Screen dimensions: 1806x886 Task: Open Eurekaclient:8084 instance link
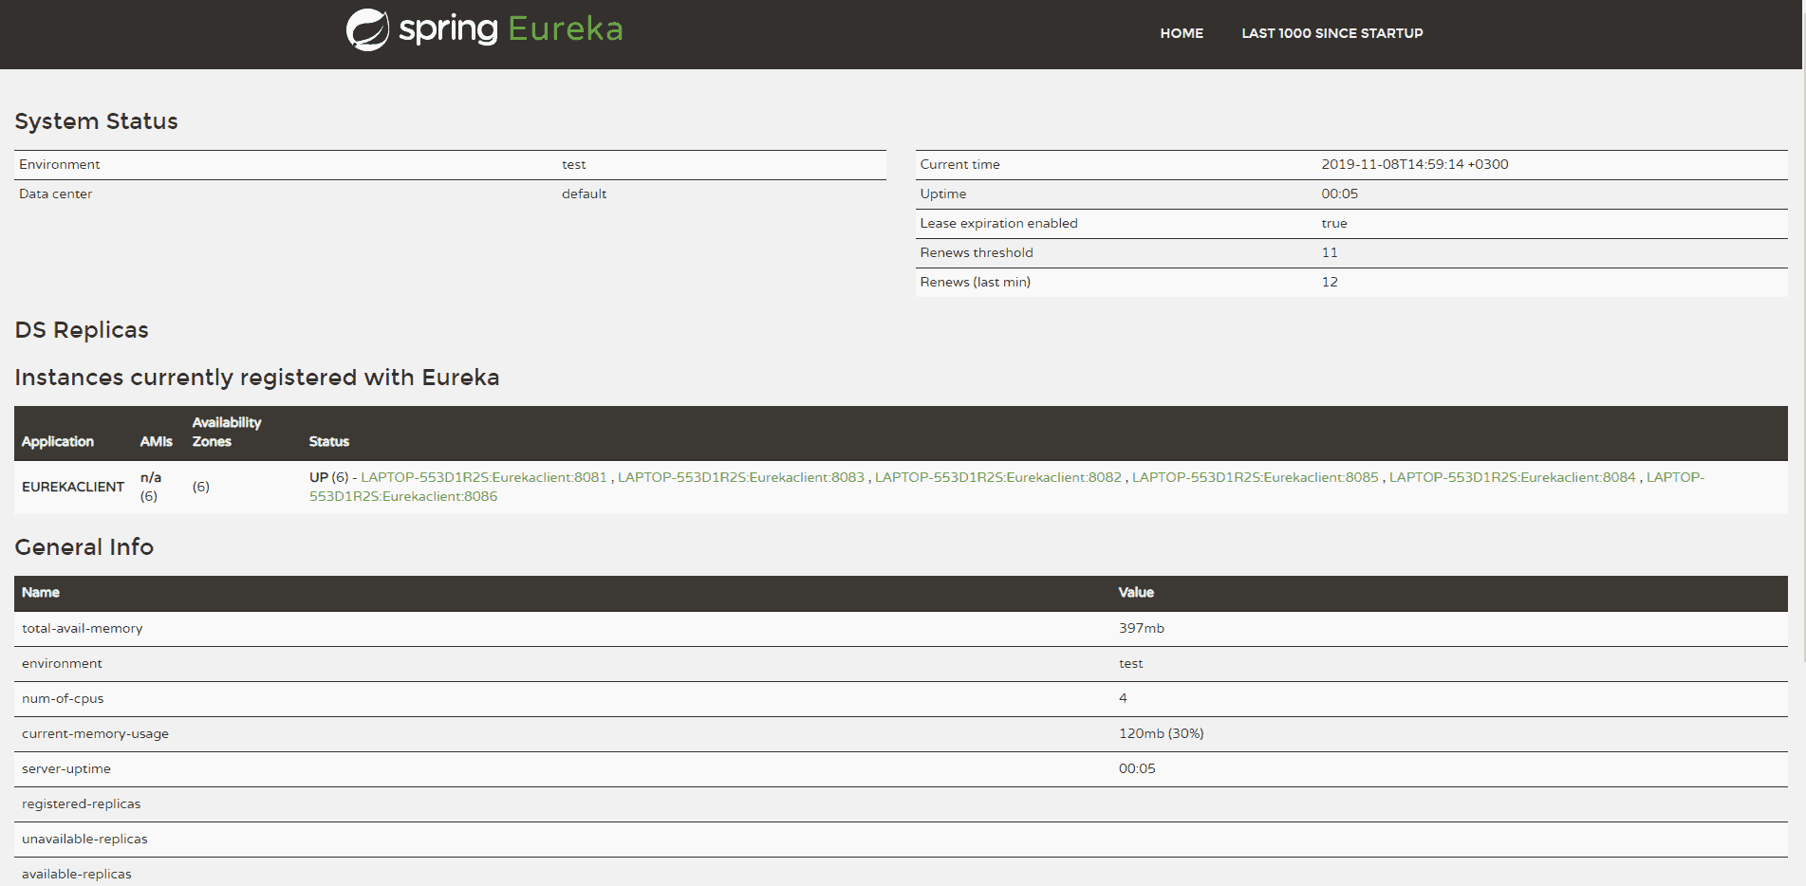tap(1513, 477)
